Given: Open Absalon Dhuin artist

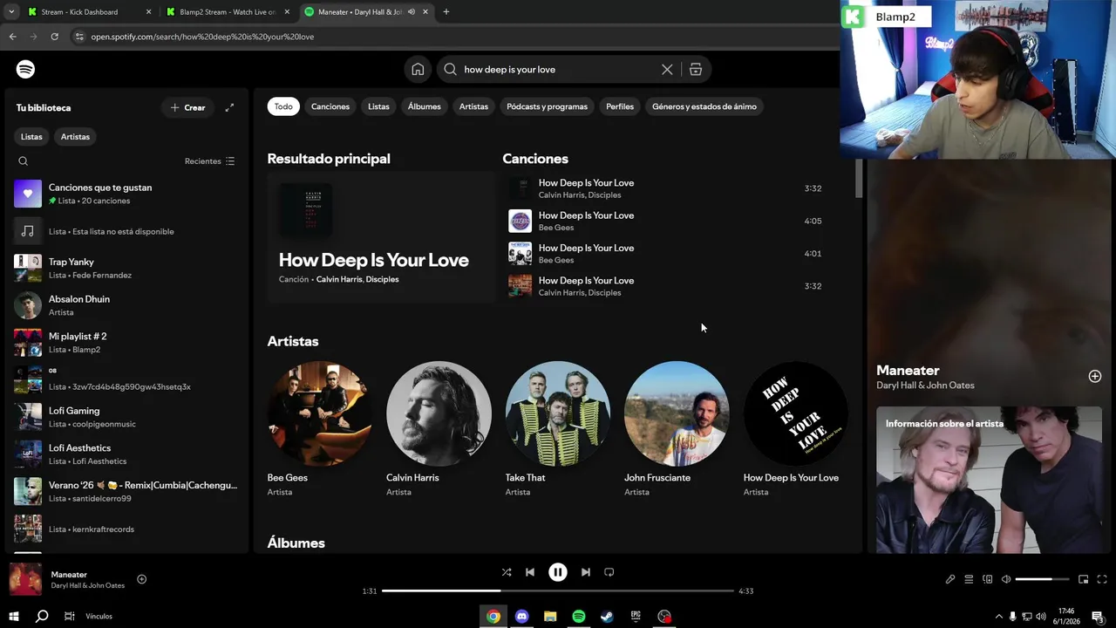Looking at the screenshot, I should [x=126, y=305].
